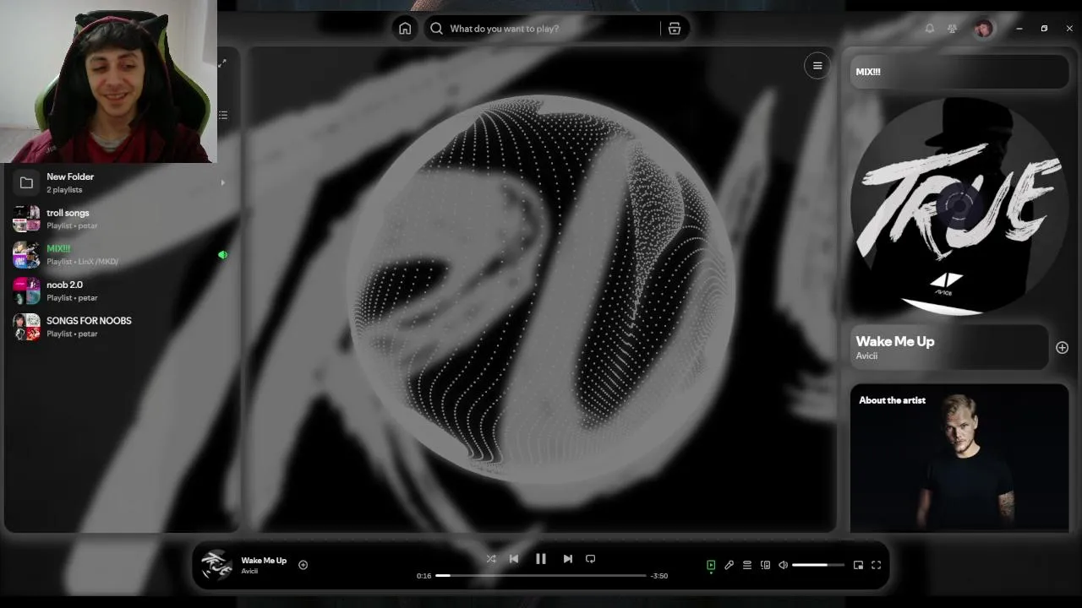Viewport: 1082px width, 608px height.
Task: Open user profile avatar menu
Action: point(983,29)
